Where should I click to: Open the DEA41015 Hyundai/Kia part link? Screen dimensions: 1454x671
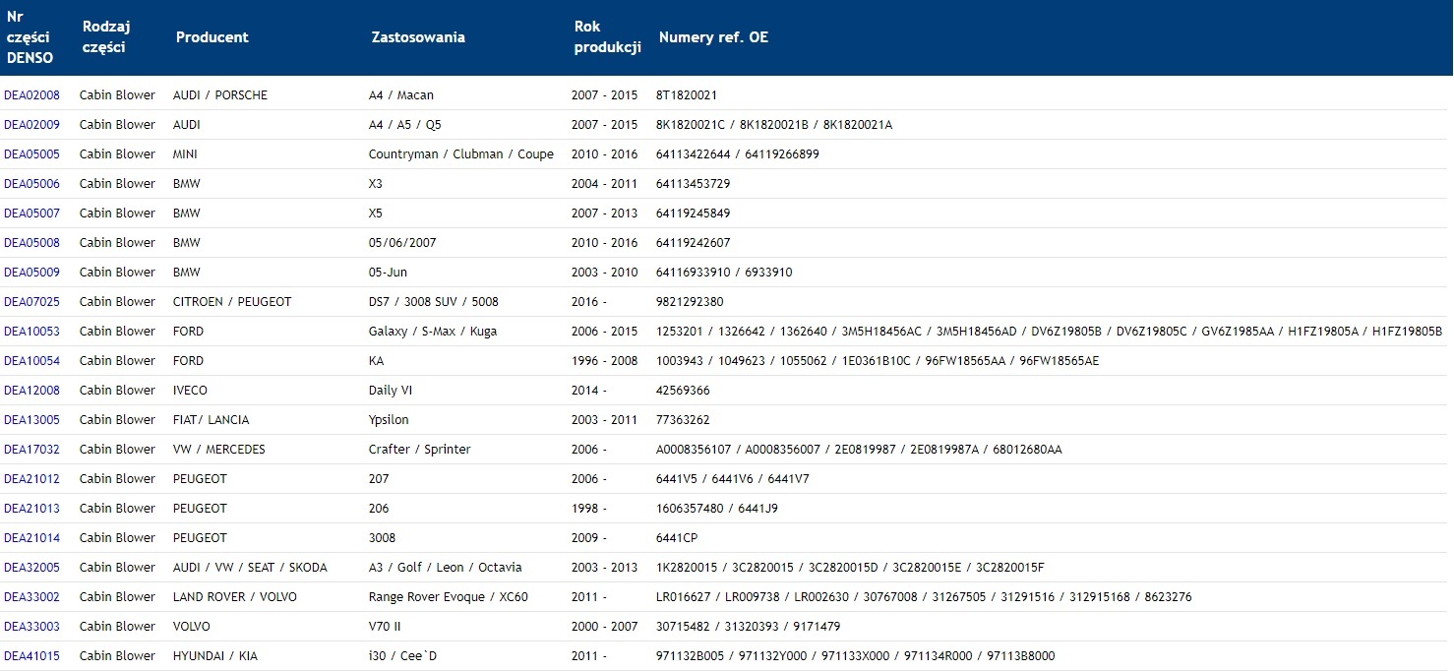[x=31, y=656]
